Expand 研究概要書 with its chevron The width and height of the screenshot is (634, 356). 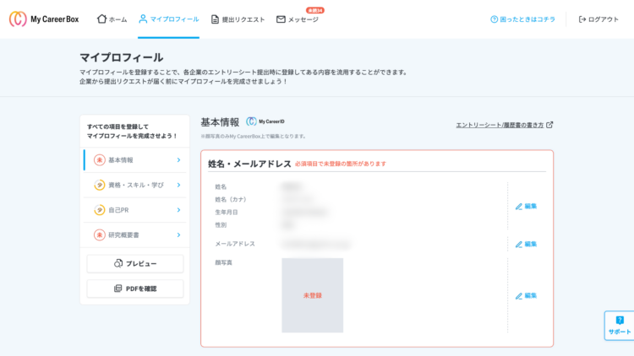pyautogui.click(x=178, y=235)
